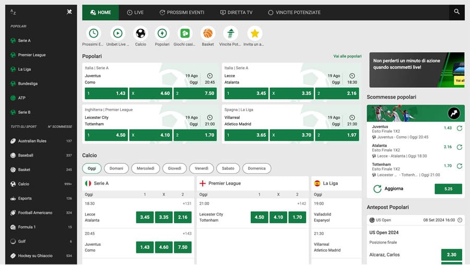470x265 pixels.
Task: Click the 5.25 combined odds button
Action: [x=449, y=189]
